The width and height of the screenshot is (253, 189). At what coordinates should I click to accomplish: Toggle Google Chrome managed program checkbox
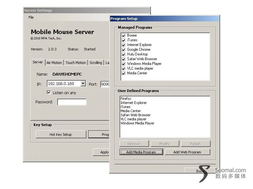(124, 49)
